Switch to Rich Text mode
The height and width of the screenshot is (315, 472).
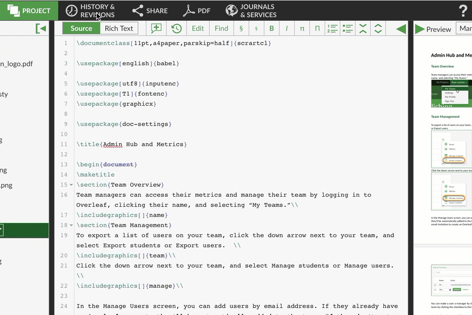pyautogui.click(x=119, y=28)
